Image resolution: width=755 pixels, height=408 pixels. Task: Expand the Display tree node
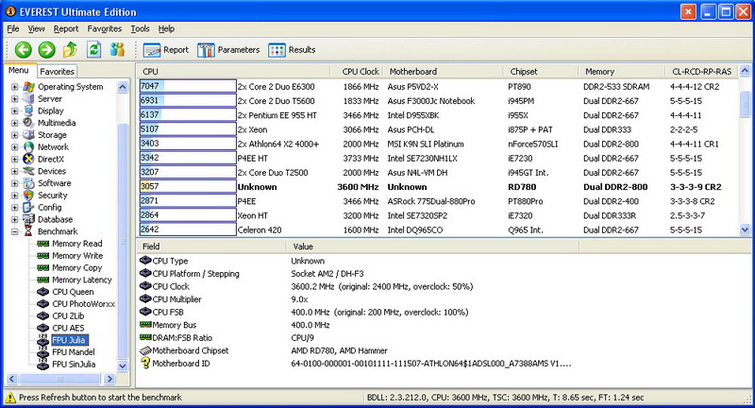[x=14, y=110]
